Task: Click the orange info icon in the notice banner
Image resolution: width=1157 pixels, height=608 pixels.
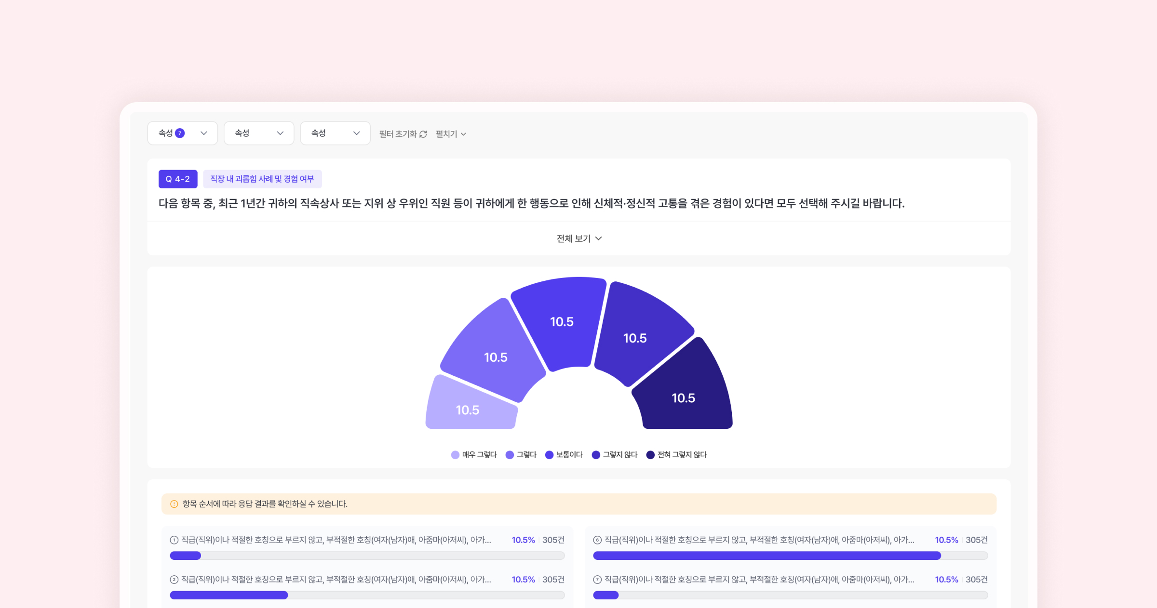Action: pos(174,504)
